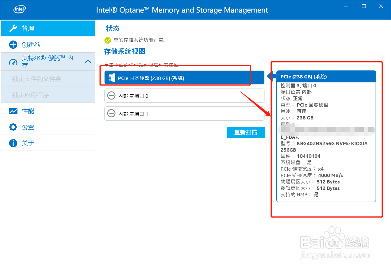391x268 pixels.
Task: Click 您的存储系统功能正常 status text
Action: 140,40
